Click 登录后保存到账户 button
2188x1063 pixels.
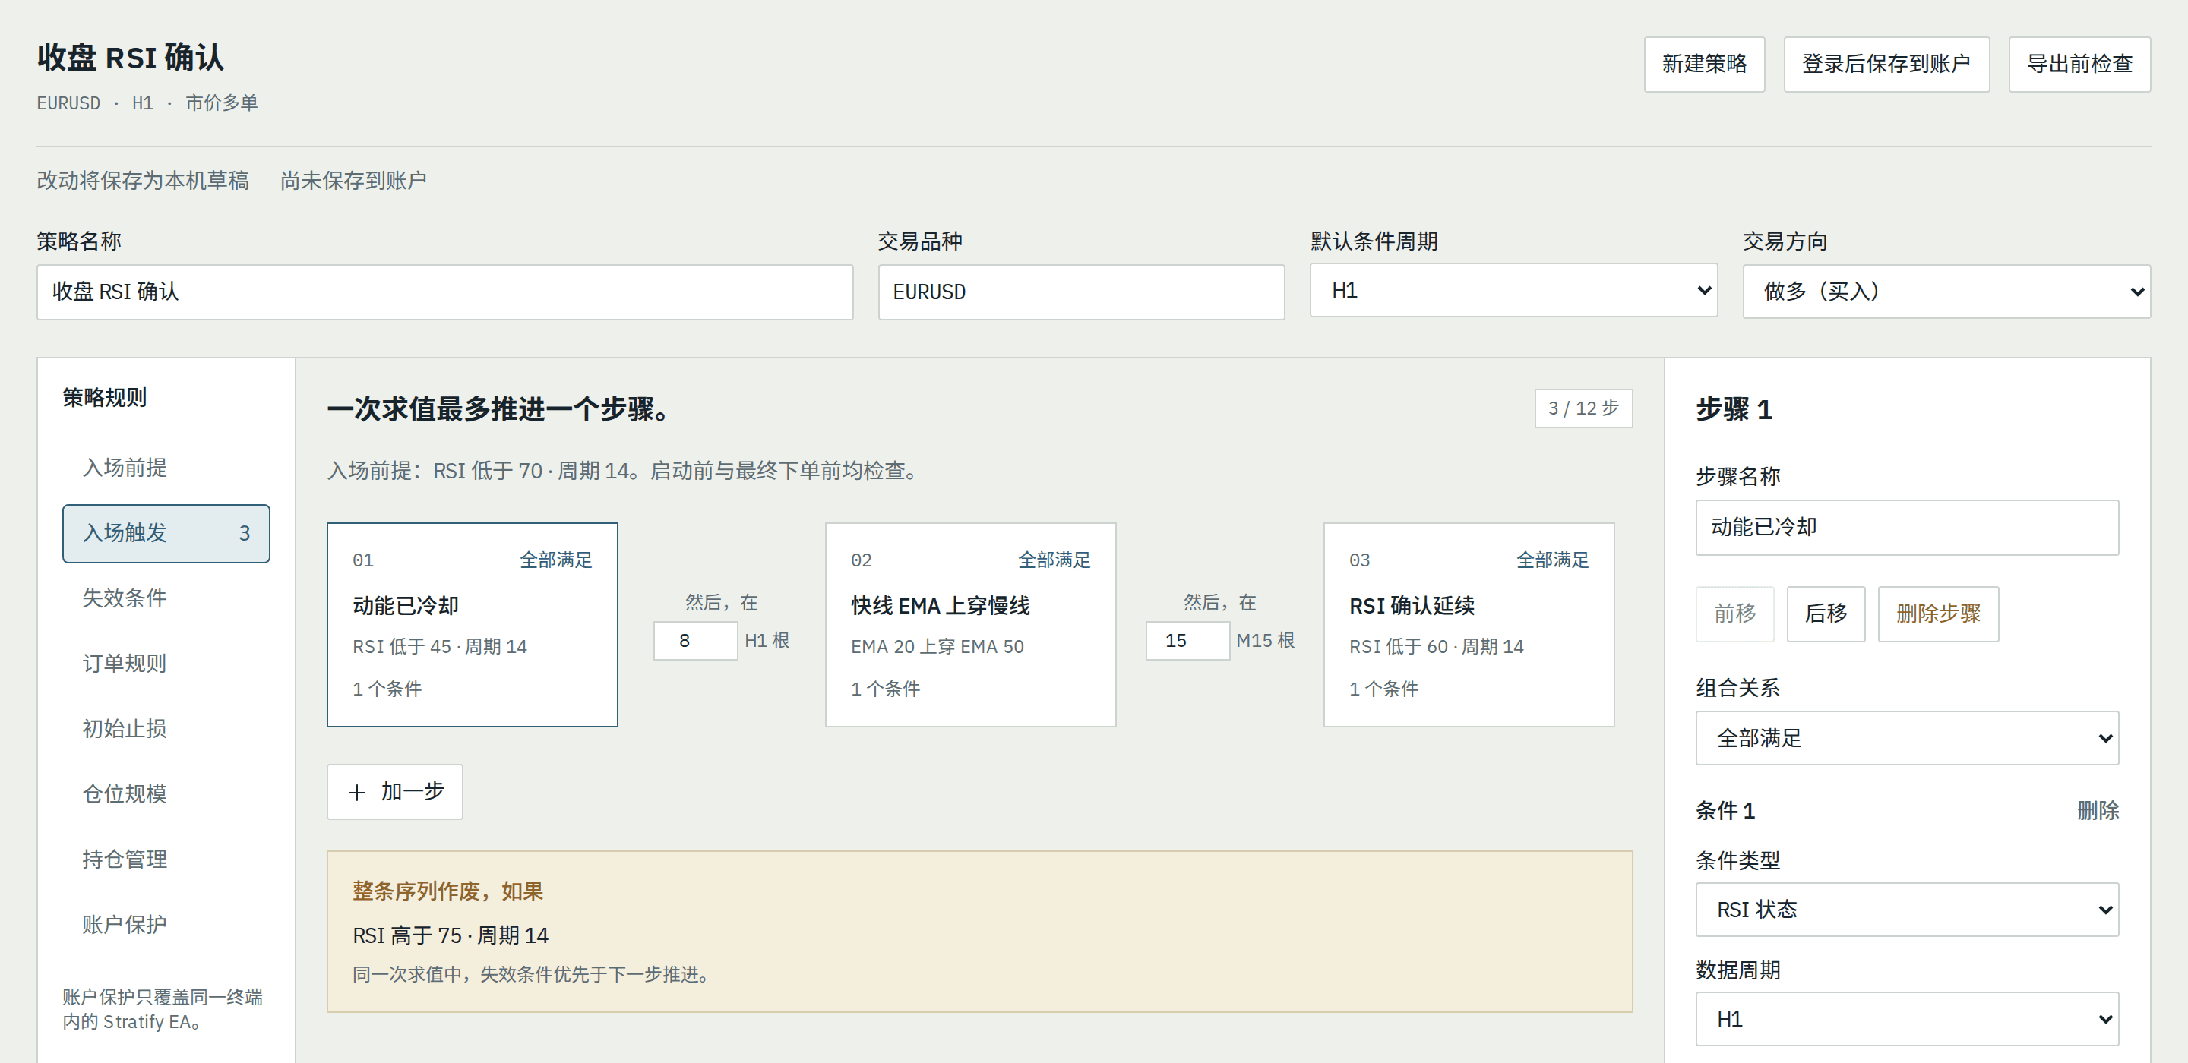click(1886, 64)
